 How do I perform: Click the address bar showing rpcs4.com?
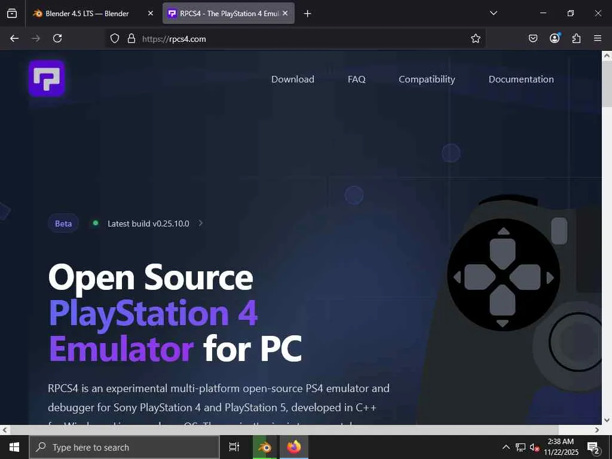(295, 38)
